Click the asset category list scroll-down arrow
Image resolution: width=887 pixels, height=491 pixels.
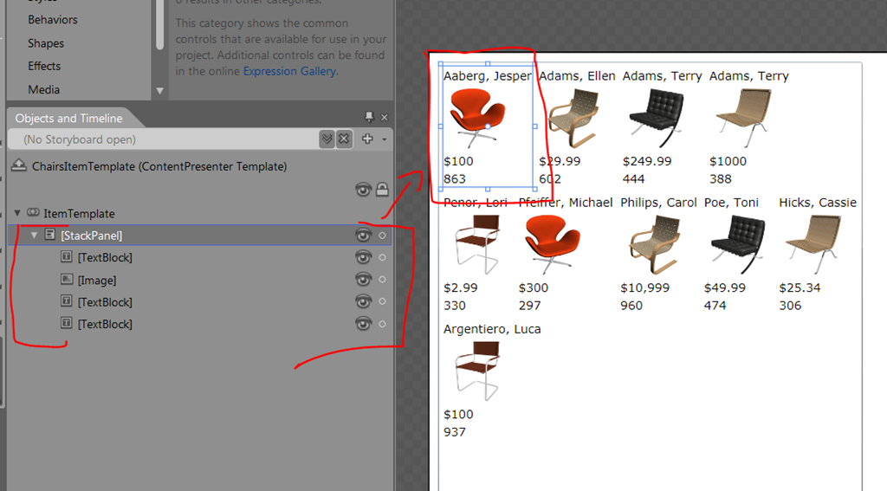159,91
